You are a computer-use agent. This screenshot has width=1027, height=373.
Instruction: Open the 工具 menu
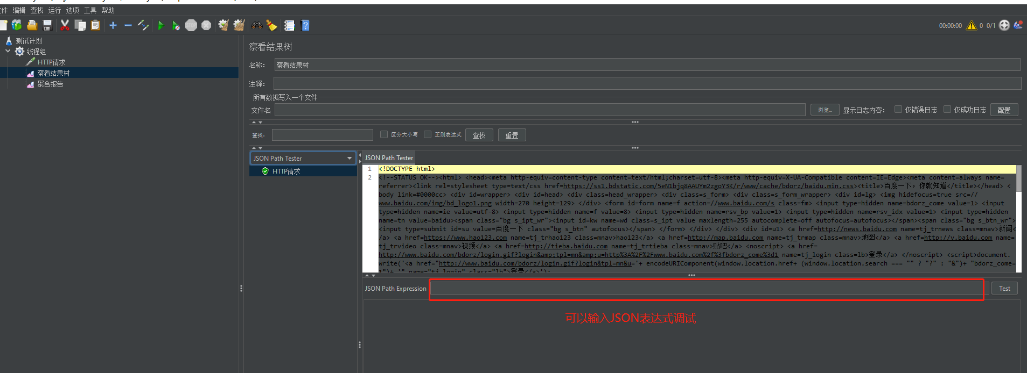(90, 10)
